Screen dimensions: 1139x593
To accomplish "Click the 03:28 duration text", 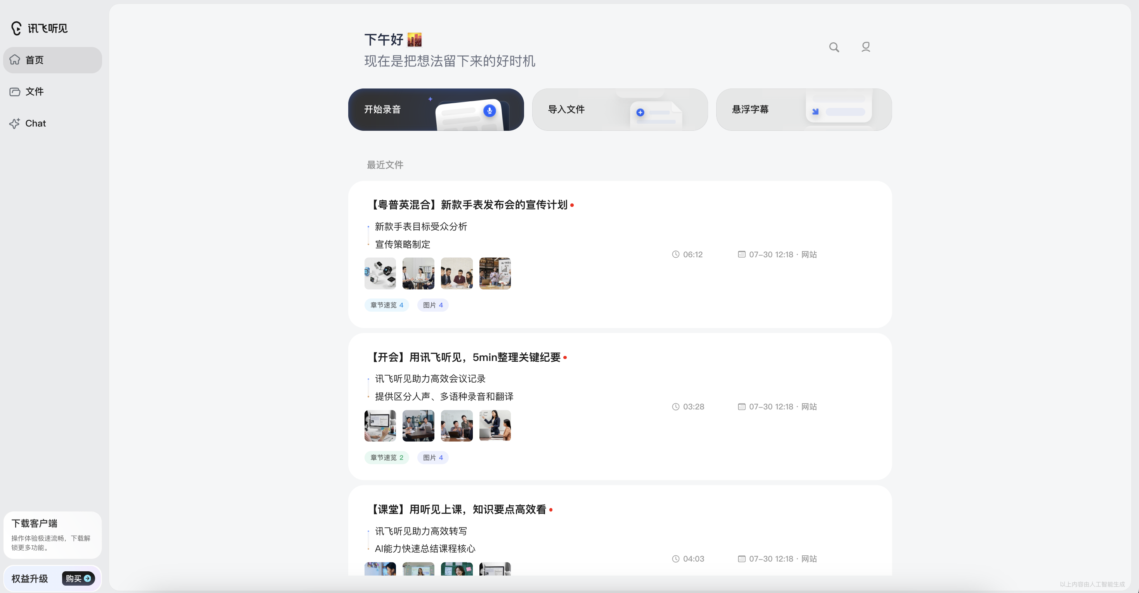I will pyautogui.click(x=694, y=407).
